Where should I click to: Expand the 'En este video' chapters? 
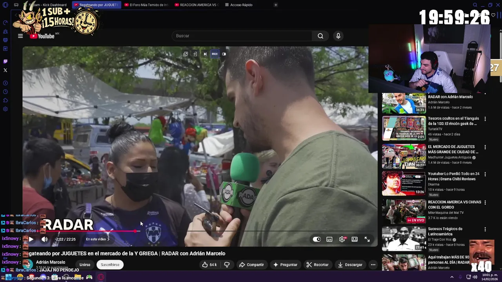coord(98,239)
